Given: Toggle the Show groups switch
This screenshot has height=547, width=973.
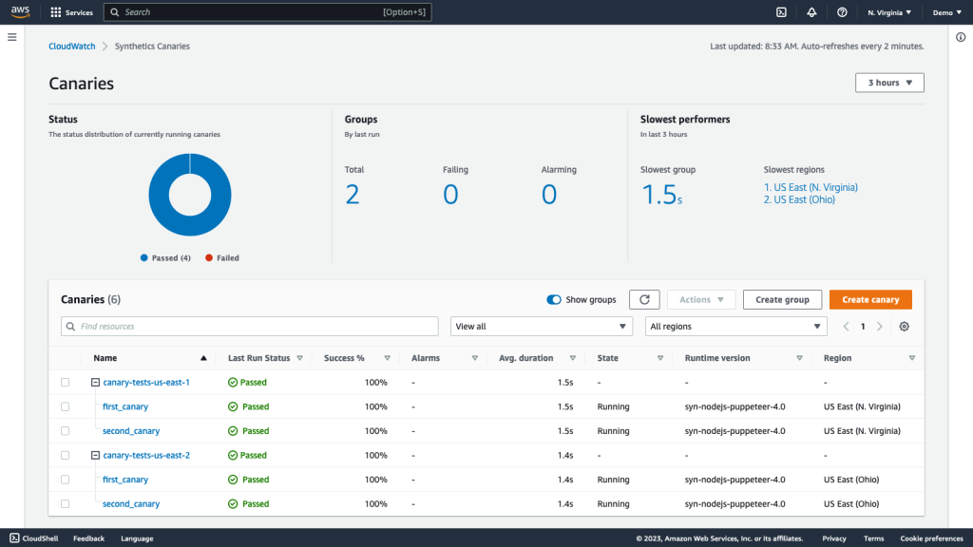Looking at the screenshot, I should click(x=554, y=299).
